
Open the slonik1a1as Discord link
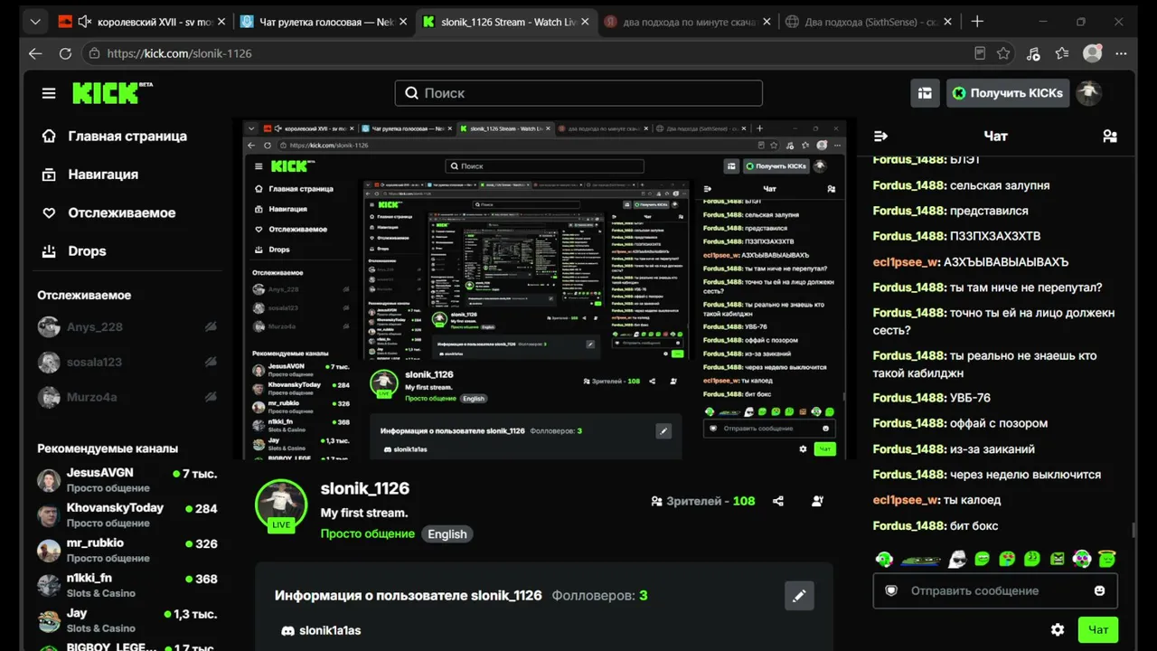coord(321,630)
